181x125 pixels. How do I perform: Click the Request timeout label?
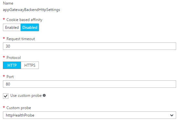pyautogui.click(x=21, y=39)
